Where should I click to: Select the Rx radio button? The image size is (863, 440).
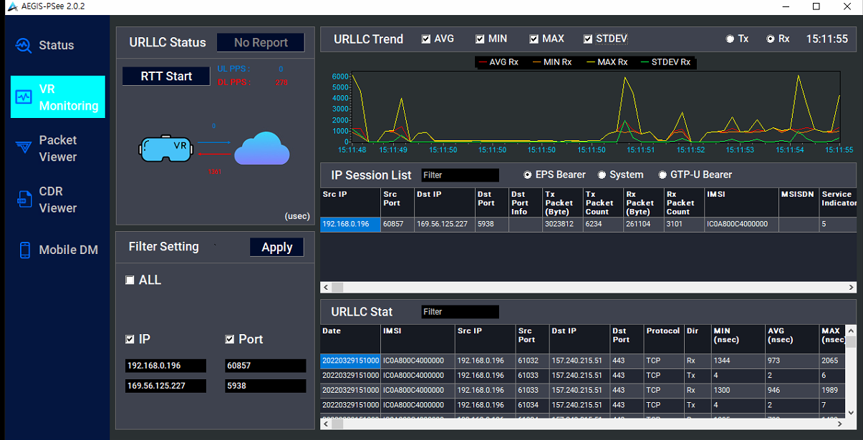(771, 39)
